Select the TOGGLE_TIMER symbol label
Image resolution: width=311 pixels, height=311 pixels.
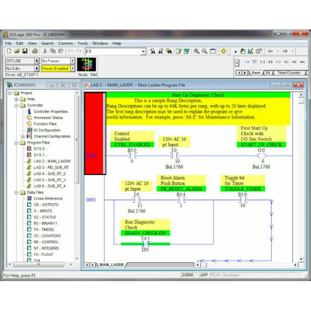(243, 189)
